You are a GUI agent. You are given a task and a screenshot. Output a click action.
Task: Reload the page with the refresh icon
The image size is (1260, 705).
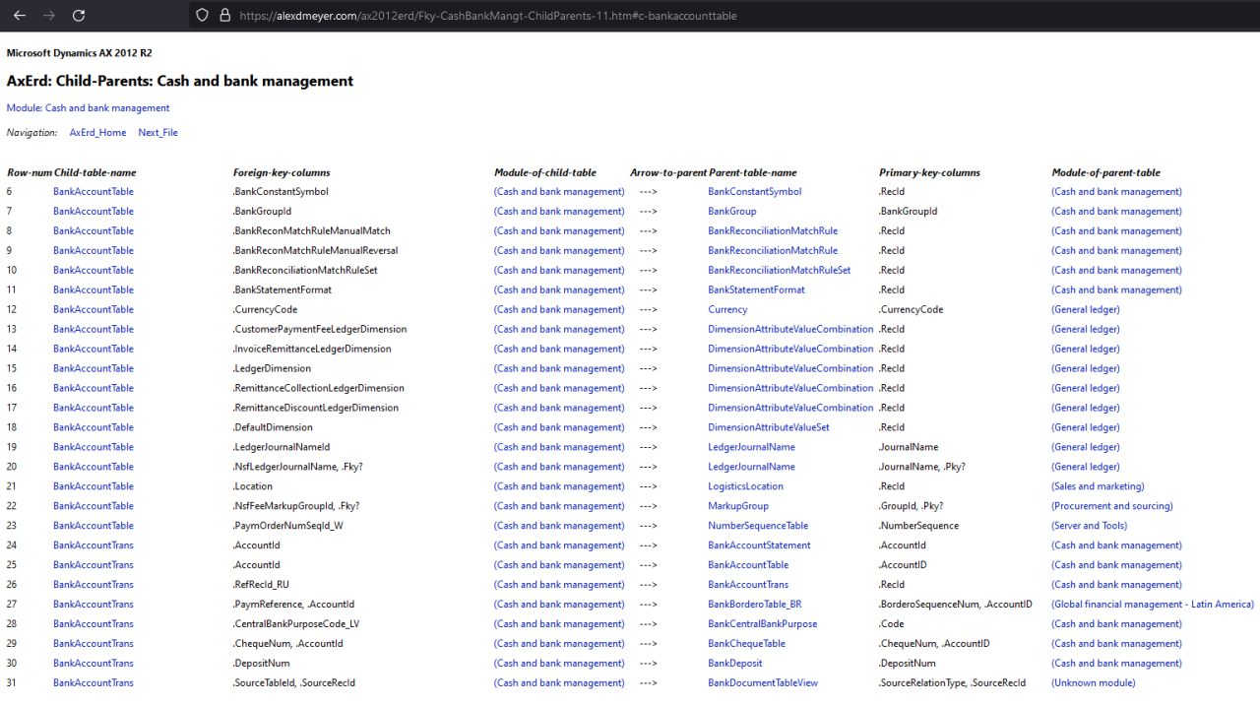(x=79, y=16)
